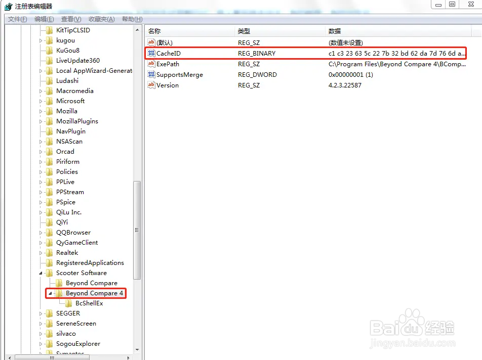Click the string icon of the (默认) value
This screenshot has width=482, height=360.
coord(151,42)
